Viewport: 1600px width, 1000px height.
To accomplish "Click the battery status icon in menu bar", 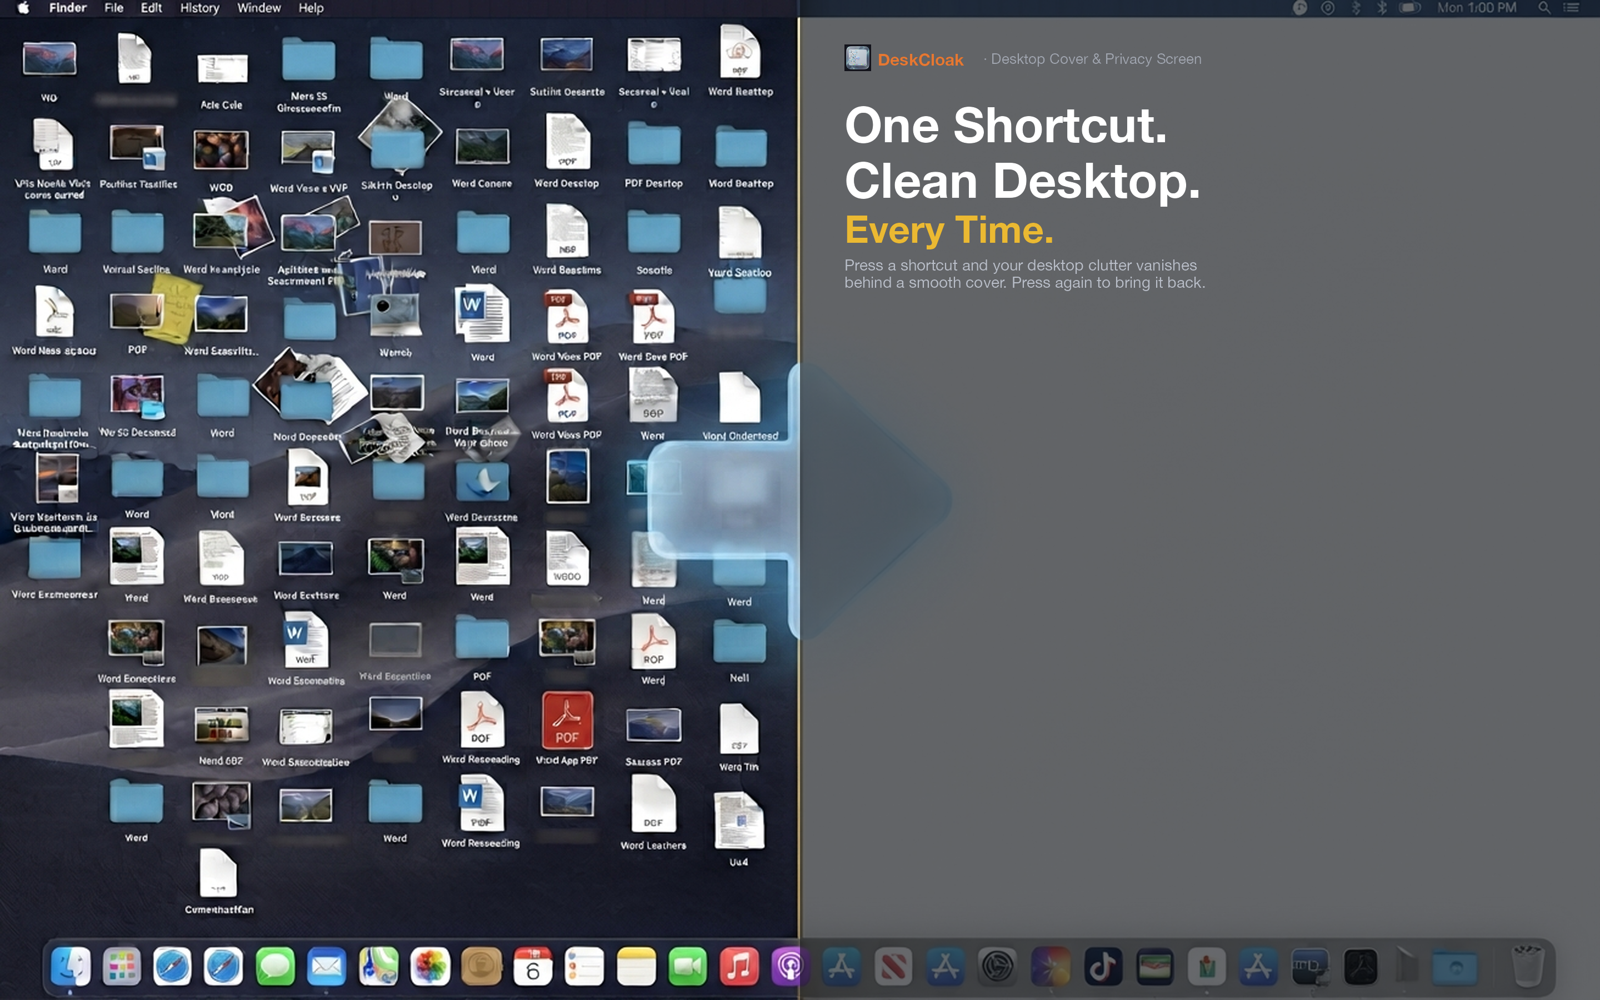I will click(x=1409, y=8).
